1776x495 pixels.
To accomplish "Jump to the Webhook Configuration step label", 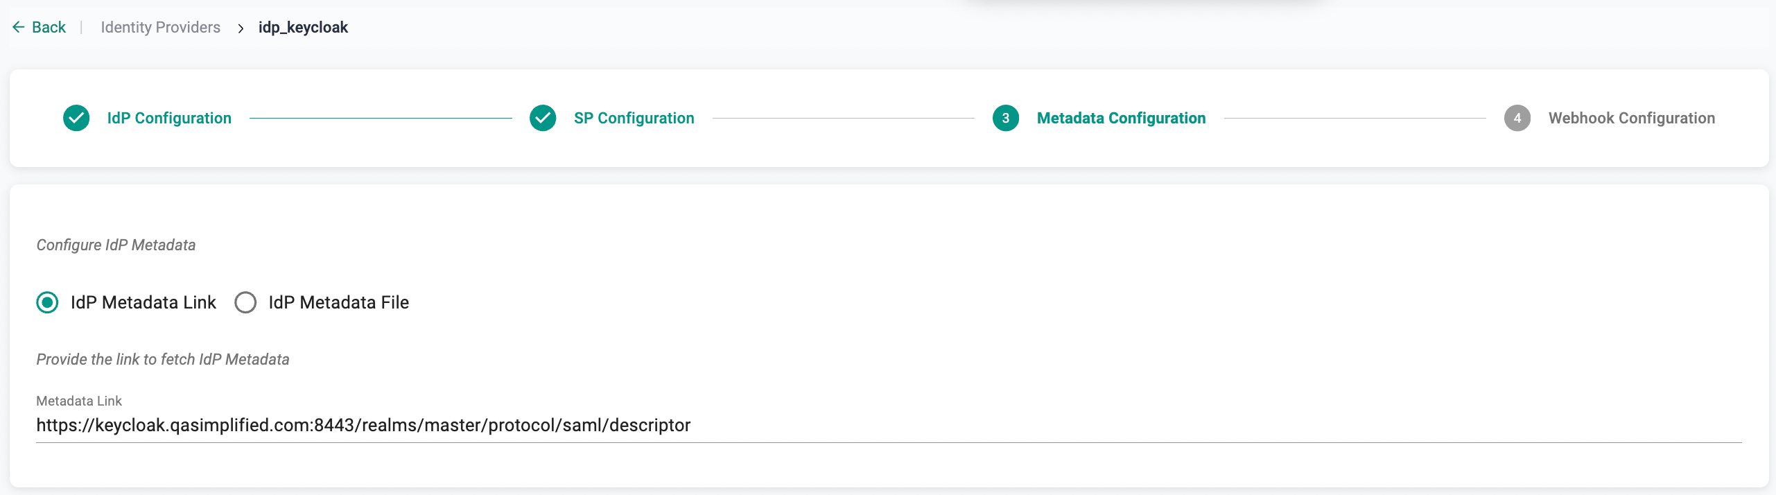I will (x=1631, y=118).
